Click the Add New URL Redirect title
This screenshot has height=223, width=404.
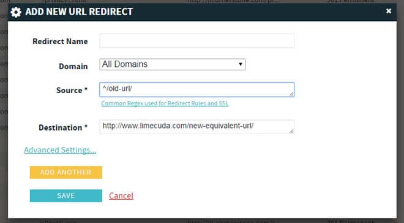point(79,12)
